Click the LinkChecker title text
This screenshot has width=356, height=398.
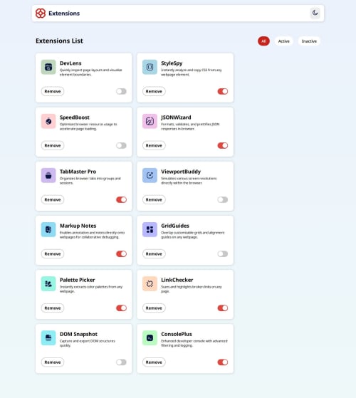point(177,280)
